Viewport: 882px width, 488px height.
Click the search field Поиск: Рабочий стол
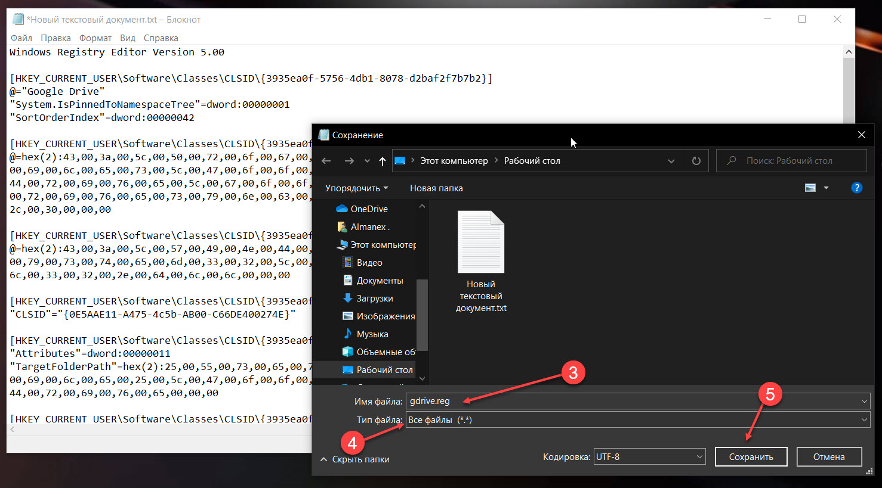pos(791,161)
